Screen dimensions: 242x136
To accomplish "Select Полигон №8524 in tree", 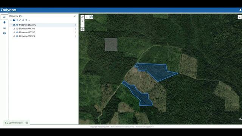I will pyautogui.click(x=27, y=36).
